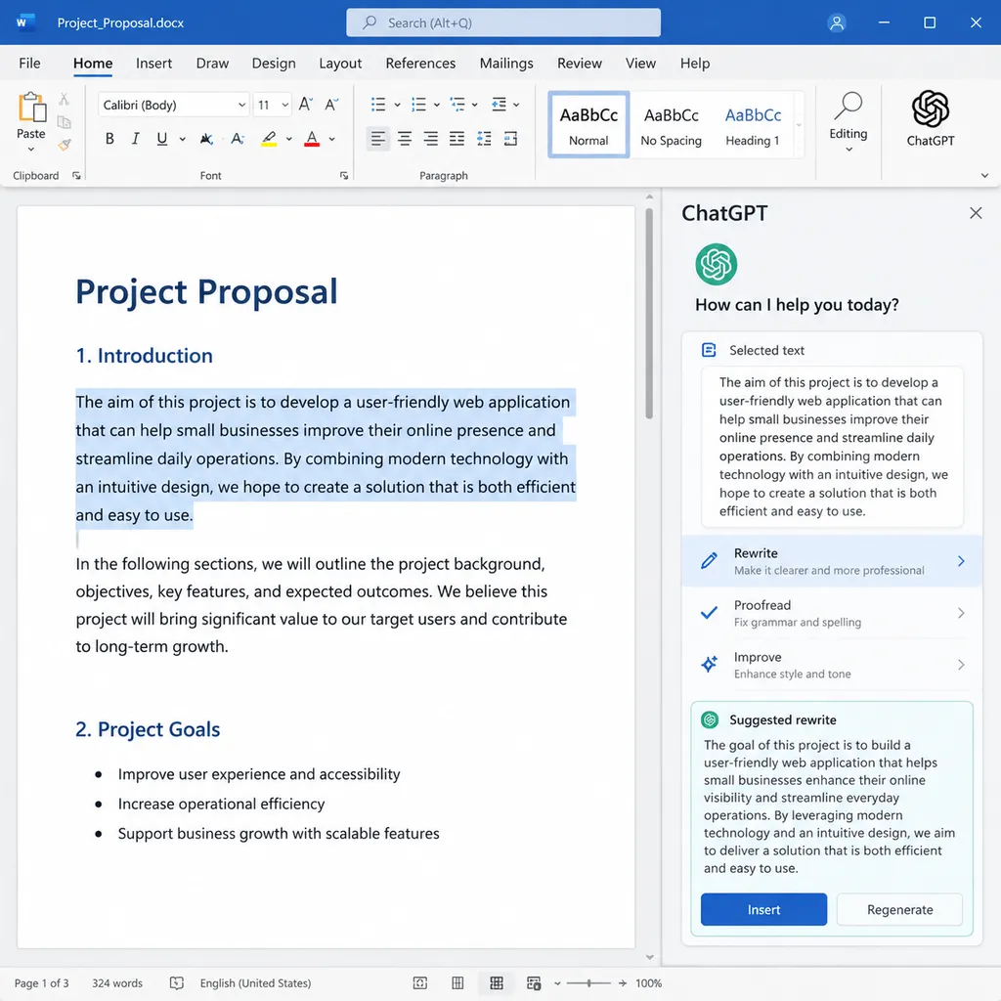The width and height of the screenshot is (1001, 1001).
Task: Toggle center alignment
Action: click(405, 139)
